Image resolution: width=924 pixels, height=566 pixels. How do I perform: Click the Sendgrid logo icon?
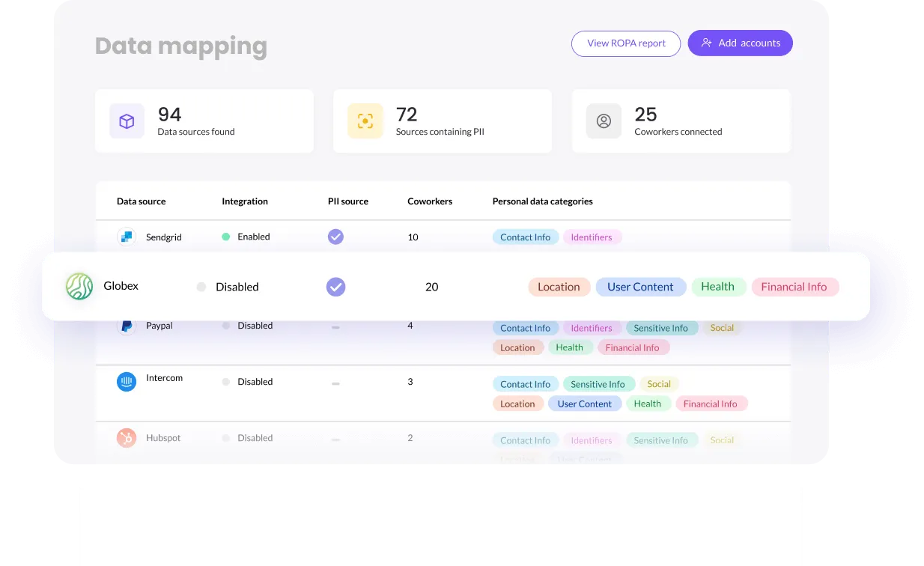[126, 237]
